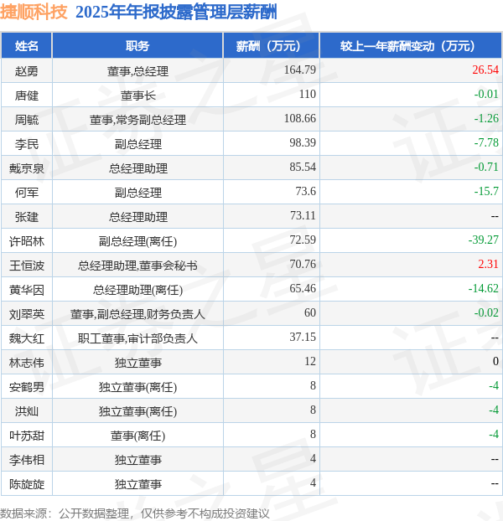Click the name 何军
The height and width of the screenshot is (521, 503).
pyautogui.click(x=27, y=193)
